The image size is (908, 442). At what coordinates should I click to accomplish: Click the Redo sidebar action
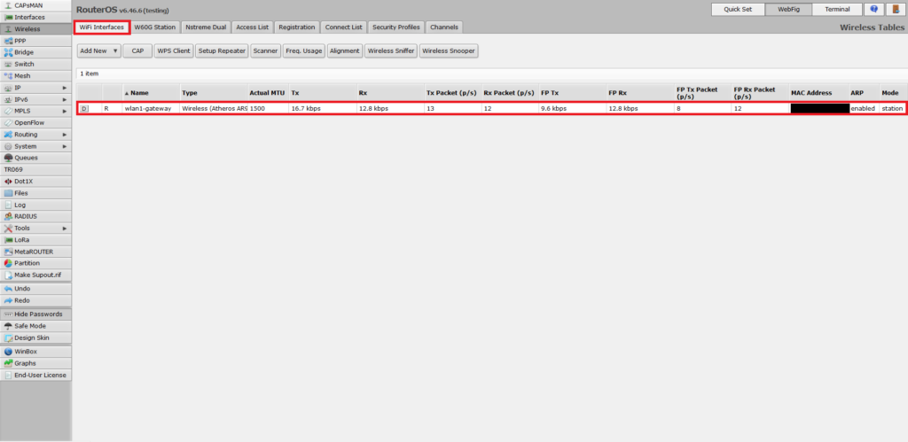pos(35,300)
